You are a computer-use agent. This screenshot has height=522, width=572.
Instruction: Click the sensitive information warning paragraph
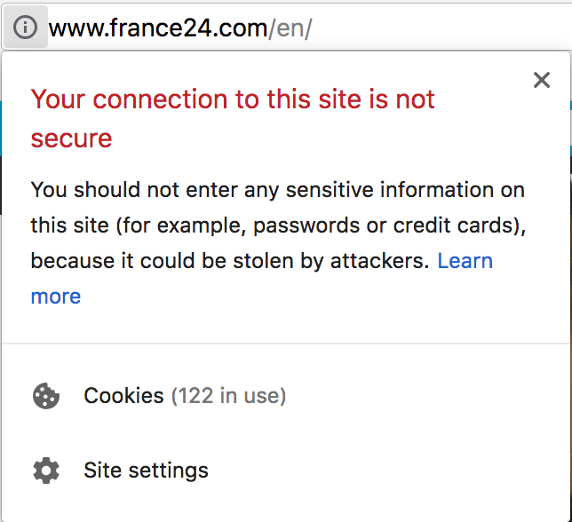click(278, 225)
